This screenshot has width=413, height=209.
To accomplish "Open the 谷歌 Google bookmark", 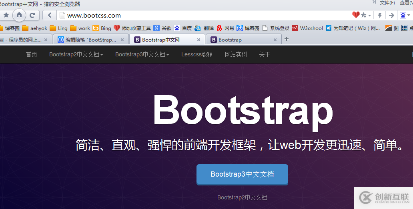I will (x=162, y=28).
